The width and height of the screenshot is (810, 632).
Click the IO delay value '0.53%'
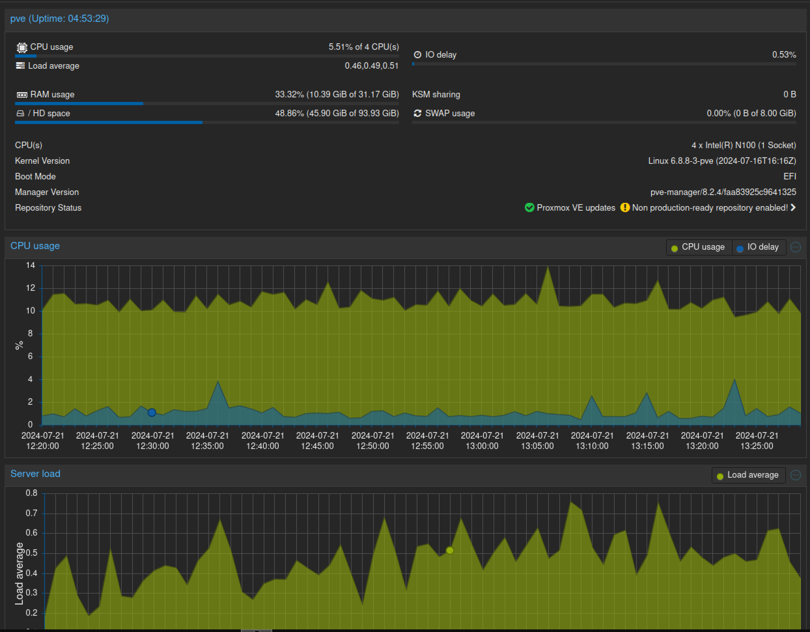click(x=784, y=54)
